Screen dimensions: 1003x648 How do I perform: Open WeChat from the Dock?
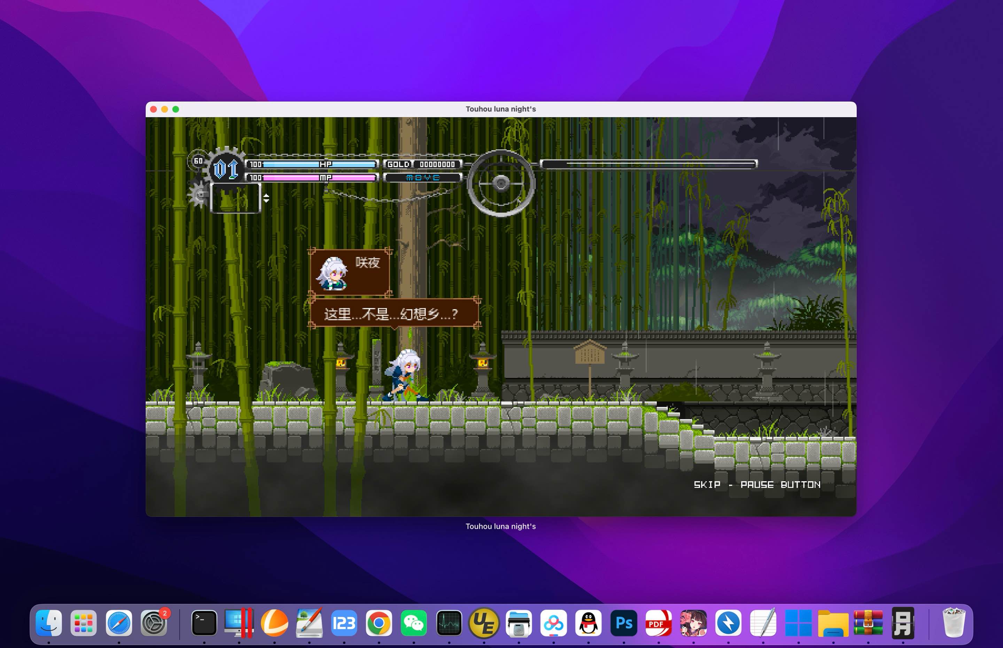coord(414,623)
